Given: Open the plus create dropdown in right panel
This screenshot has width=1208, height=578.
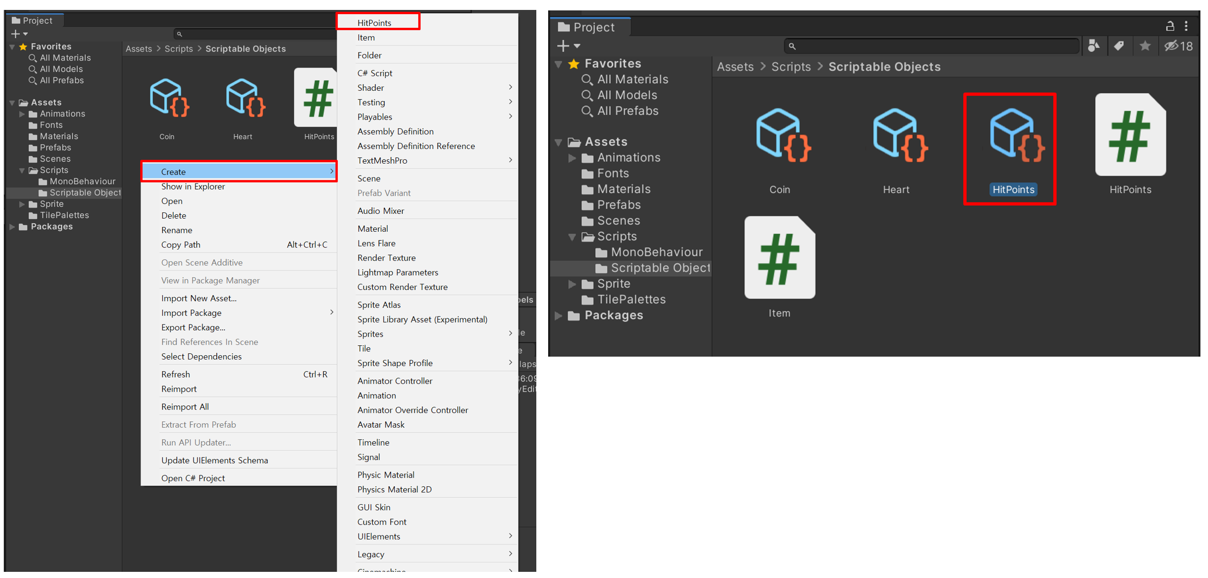Looking at the screenshot, I should 568,46.
